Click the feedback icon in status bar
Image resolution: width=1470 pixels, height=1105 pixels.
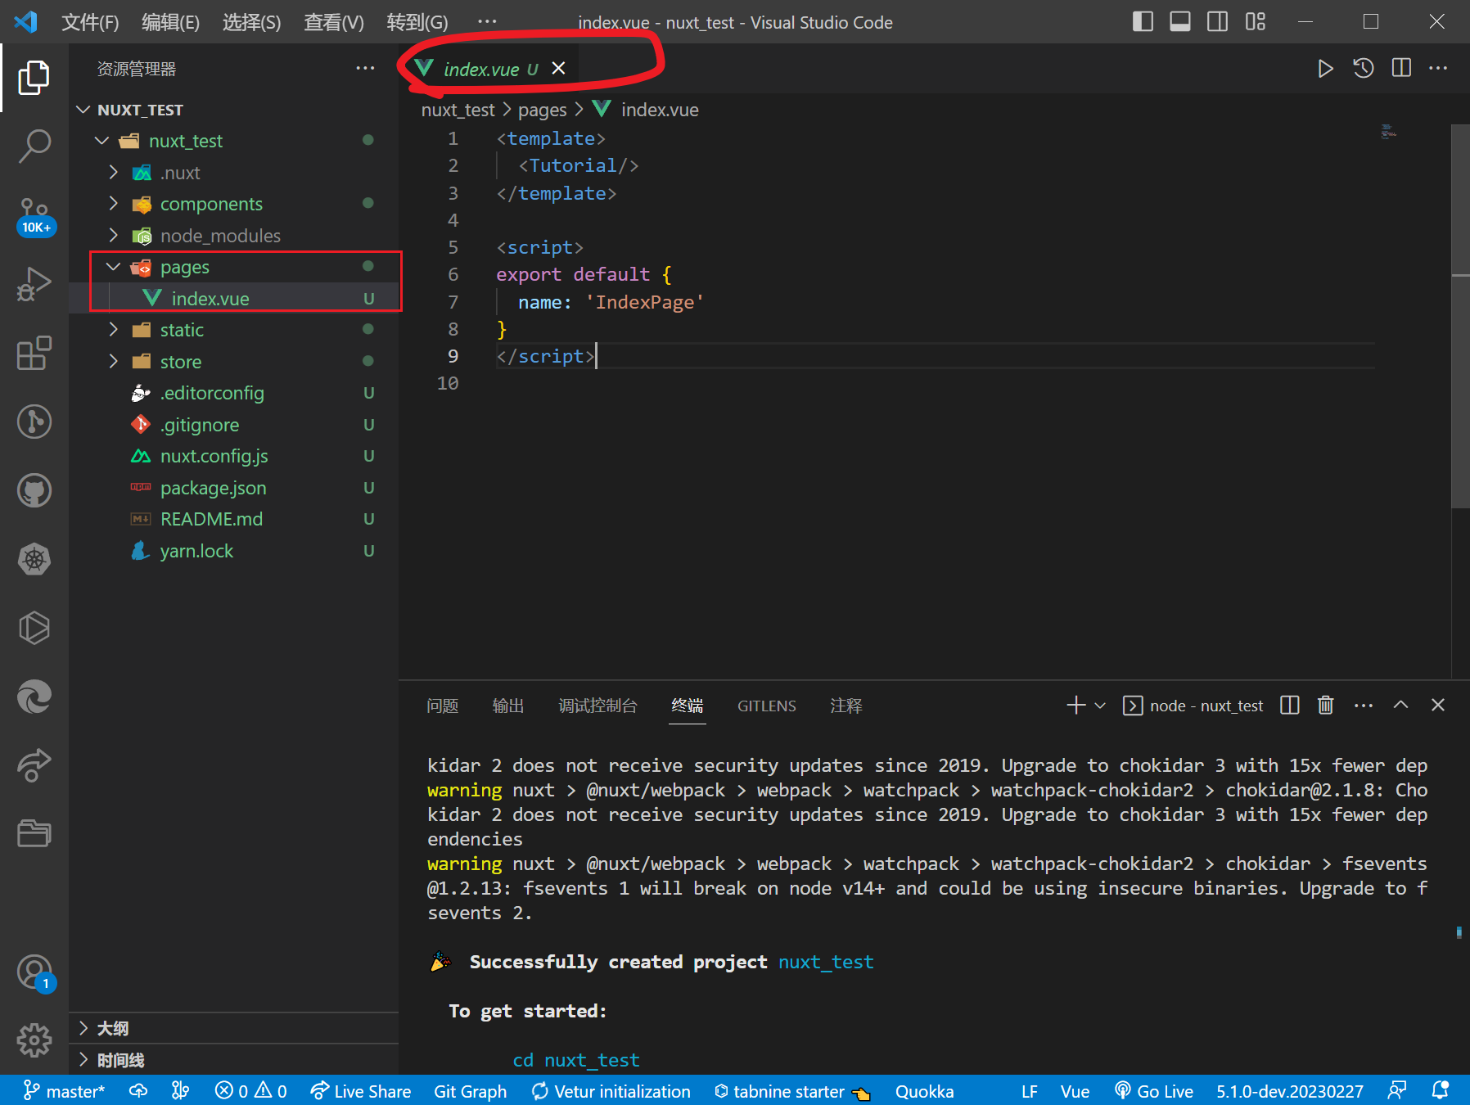point(1397,1090)
